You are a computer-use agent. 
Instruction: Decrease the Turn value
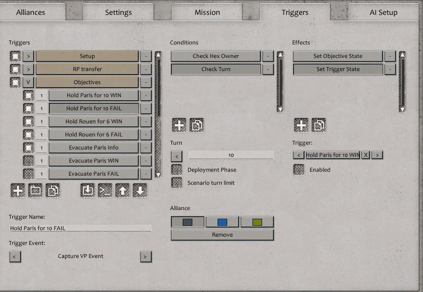tap(177, 156)
